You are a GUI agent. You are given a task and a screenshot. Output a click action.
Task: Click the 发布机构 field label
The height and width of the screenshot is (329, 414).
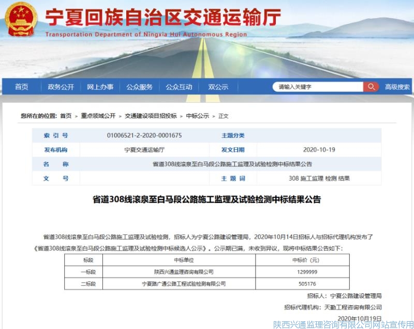coord(56,150)
